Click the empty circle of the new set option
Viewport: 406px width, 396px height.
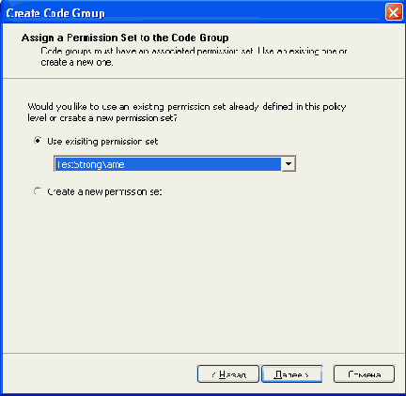38,190
